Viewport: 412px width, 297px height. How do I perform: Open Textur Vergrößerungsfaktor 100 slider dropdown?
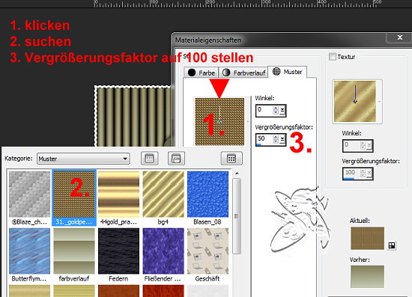[369, 174]
